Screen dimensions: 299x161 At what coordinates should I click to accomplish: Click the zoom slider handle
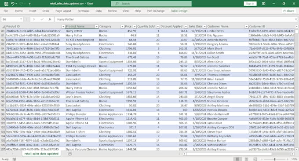point(274,159)
